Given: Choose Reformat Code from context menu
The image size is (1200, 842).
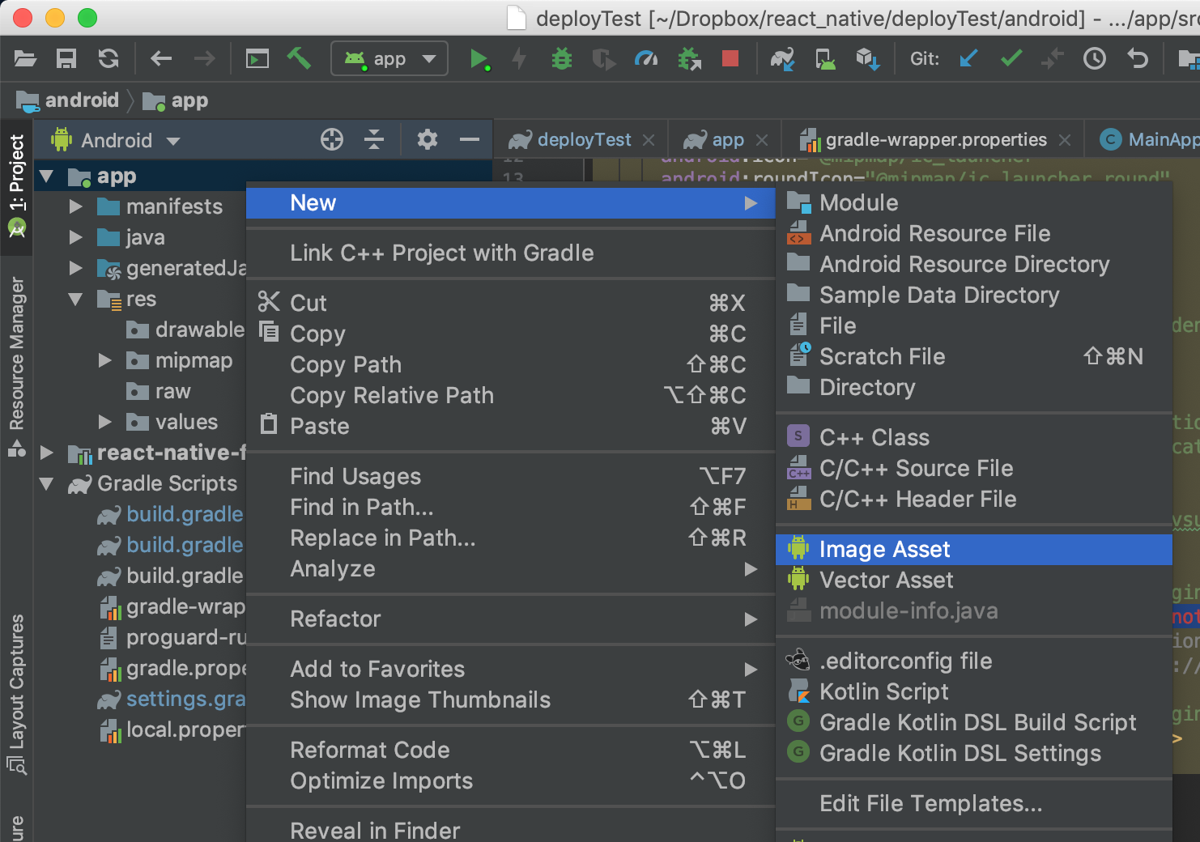Looking at the screenshot, I should [x=510, y=751].
